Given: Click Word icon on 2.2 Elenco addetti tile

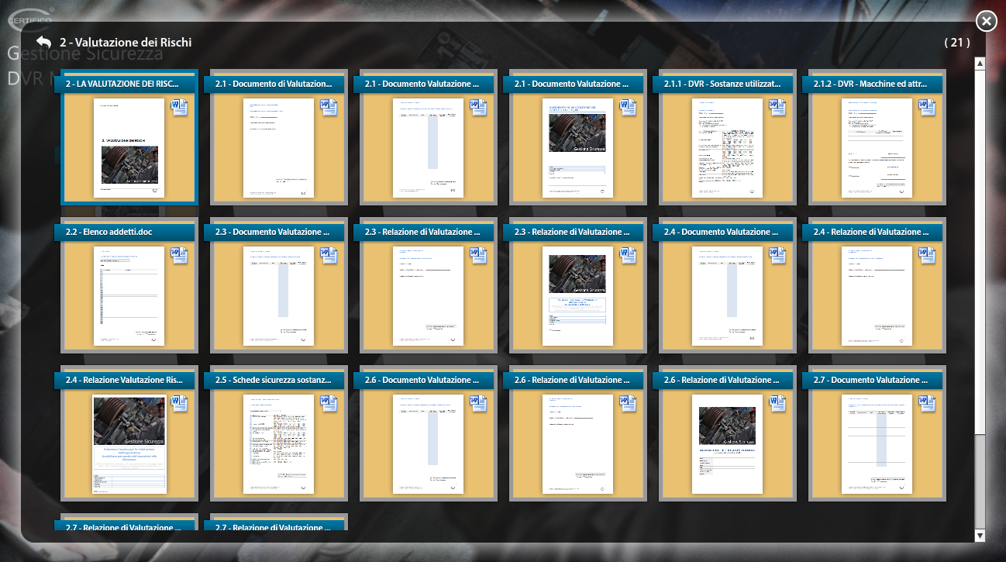Looking at the screenshot, I should click(x=179, y=255).
